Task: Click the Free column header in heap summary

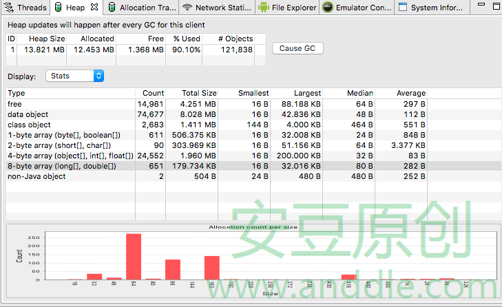Action: (141, 39)
